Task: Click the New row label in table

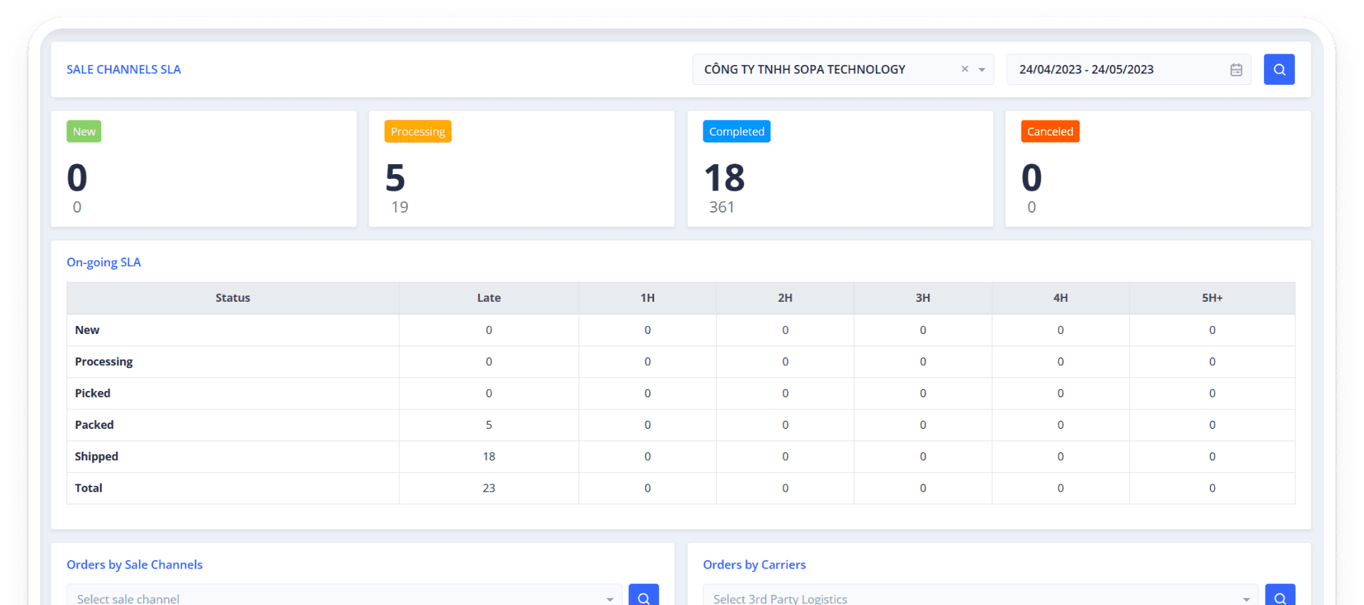Action: 87,330
